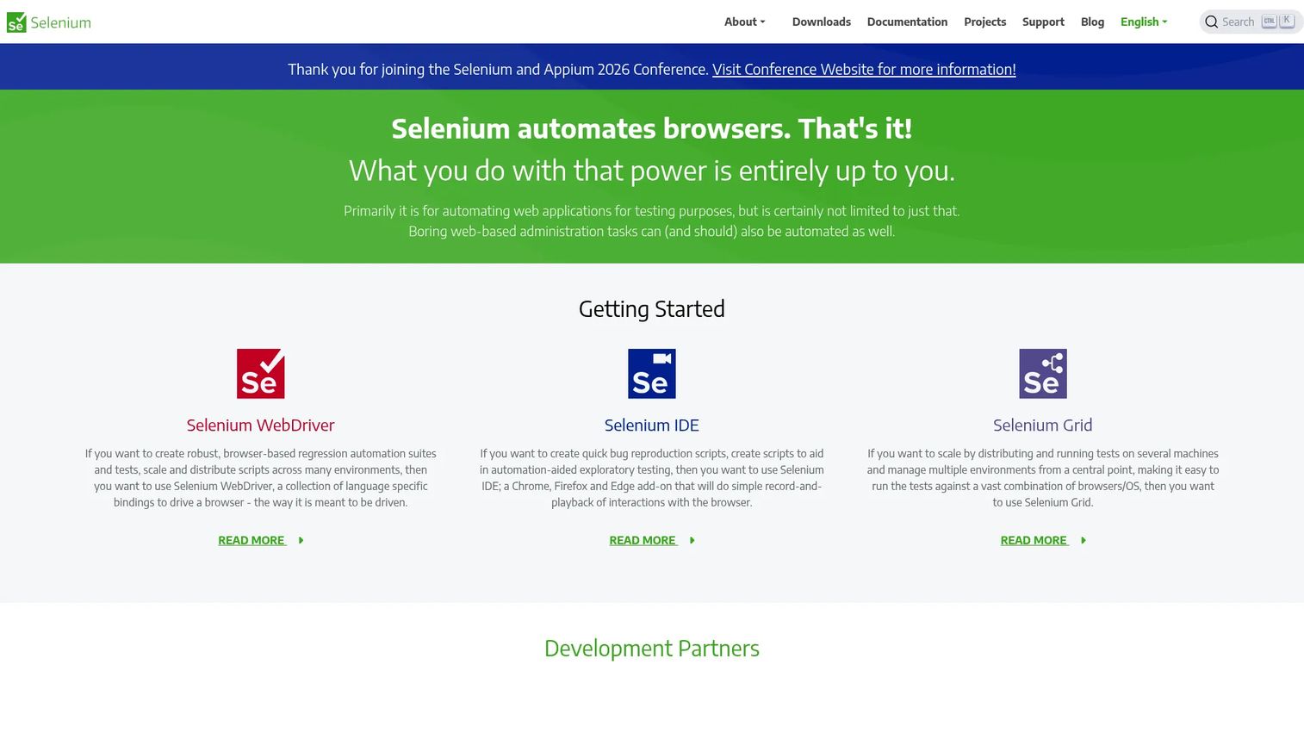Navigate to the Blog

pyautogui.click(x=1092, y=22)
